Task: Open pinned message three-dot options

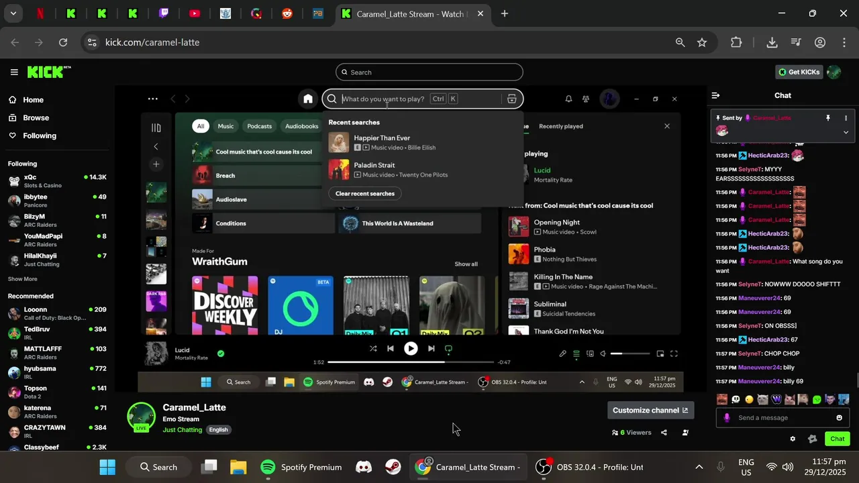Action: tap(846, 118)
